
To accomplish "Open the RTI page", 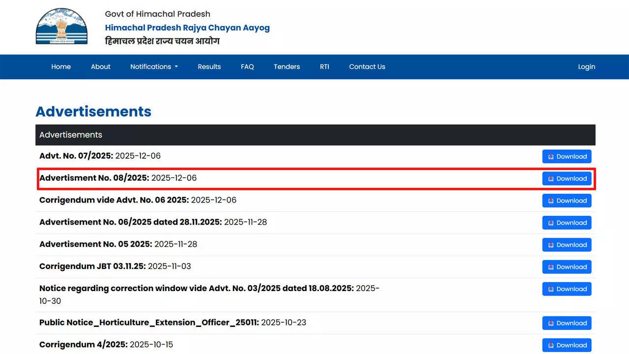I will click(324, 67).
